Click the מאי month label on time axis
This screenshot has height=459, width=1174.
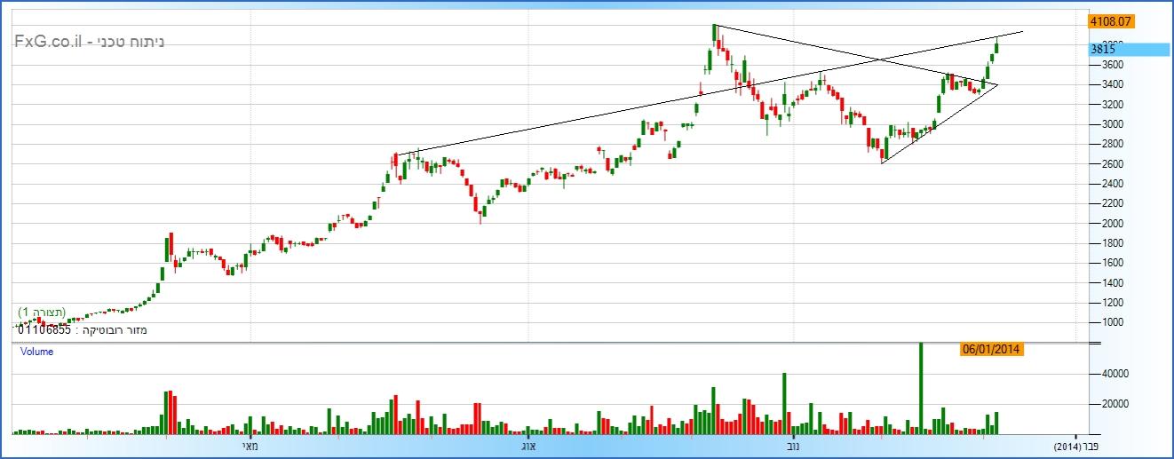point(250,446)
